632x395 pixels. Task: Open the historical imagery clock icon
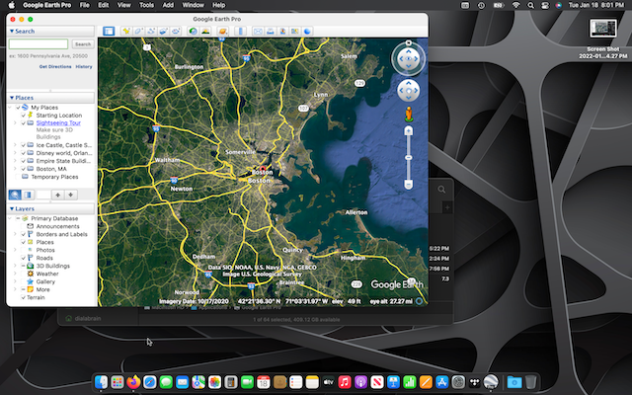click(x=192, y=32)
